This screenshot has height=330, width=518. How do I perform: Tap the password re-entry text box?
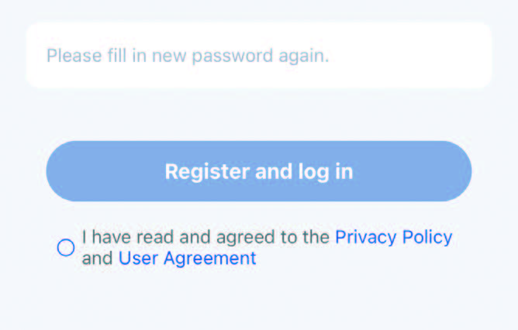click(259, 56)
